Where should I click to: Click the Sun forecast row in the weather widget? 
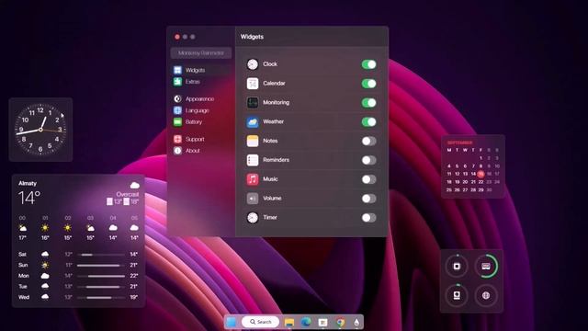pyautogui.click(x=78, y=265)
